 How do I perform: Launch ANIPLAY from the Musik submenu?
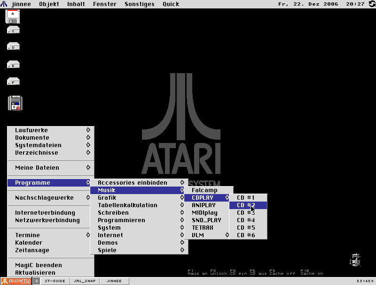(207, 205)
